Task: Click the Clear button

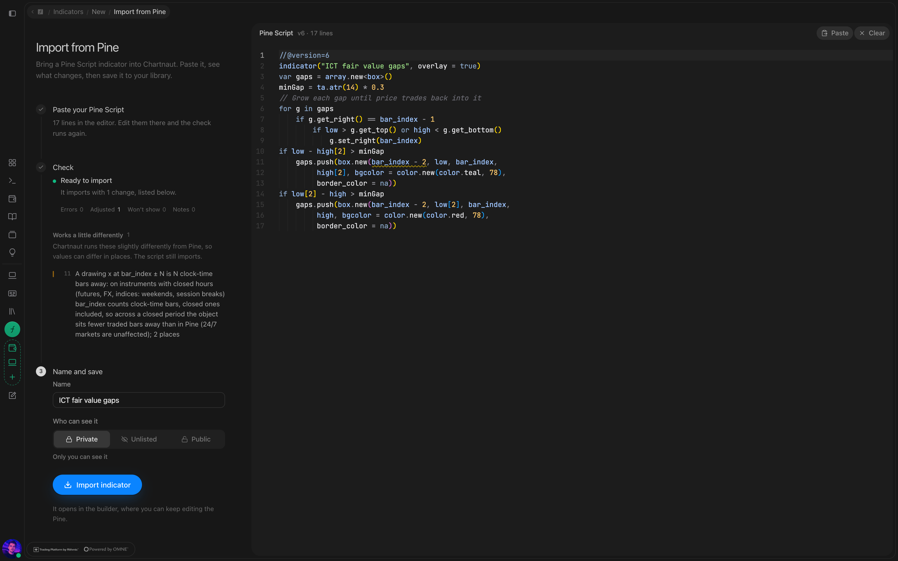Action: coord(872,33)
